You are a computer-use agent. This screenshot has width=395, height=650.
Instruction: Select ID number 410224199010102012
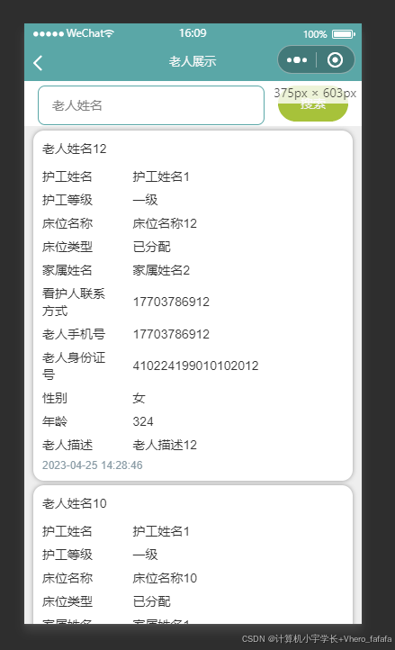(195, 366)
